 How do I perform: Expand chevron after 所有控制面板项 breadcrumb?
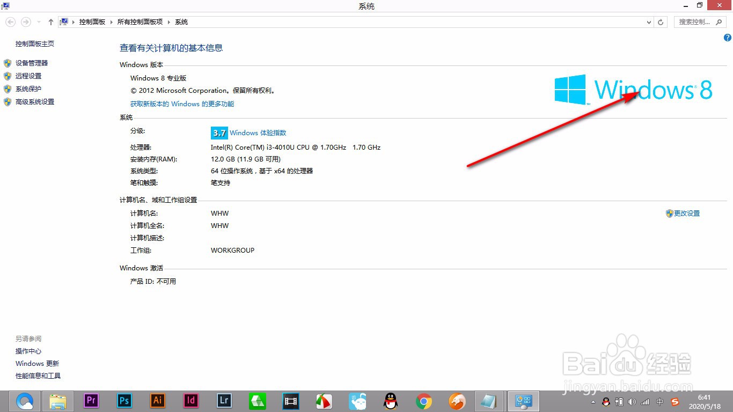(x=169, y=22)
